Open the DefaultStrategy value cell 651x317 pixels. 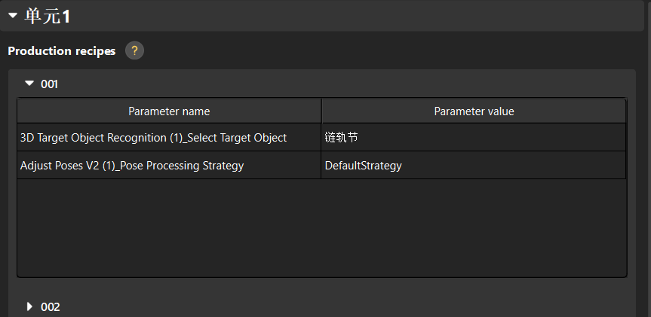point(474,166)
